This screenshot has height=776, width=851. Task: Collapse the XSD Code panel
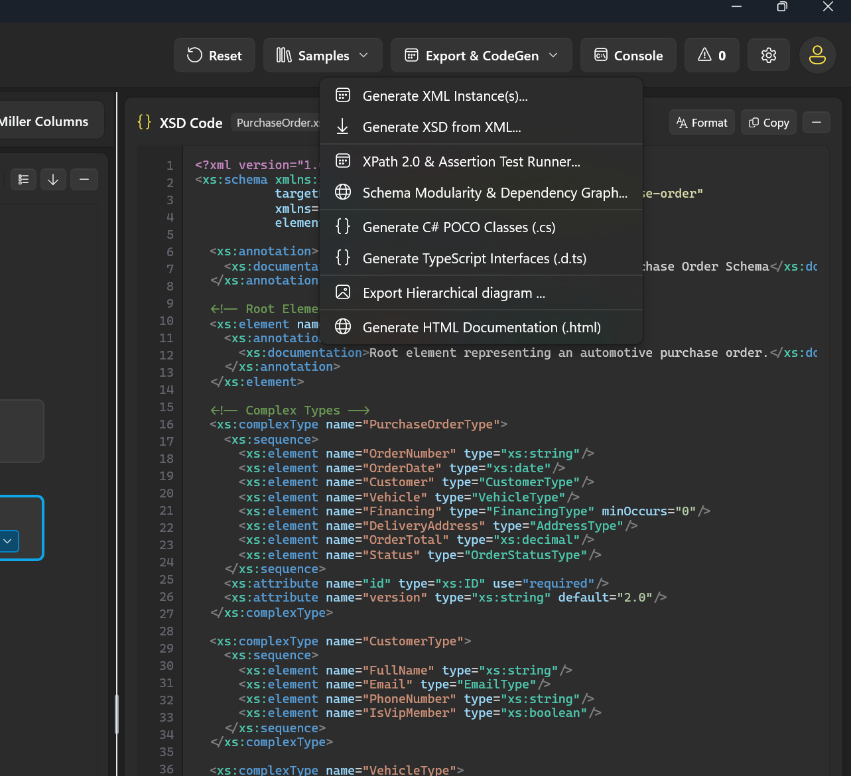(817, 123)
